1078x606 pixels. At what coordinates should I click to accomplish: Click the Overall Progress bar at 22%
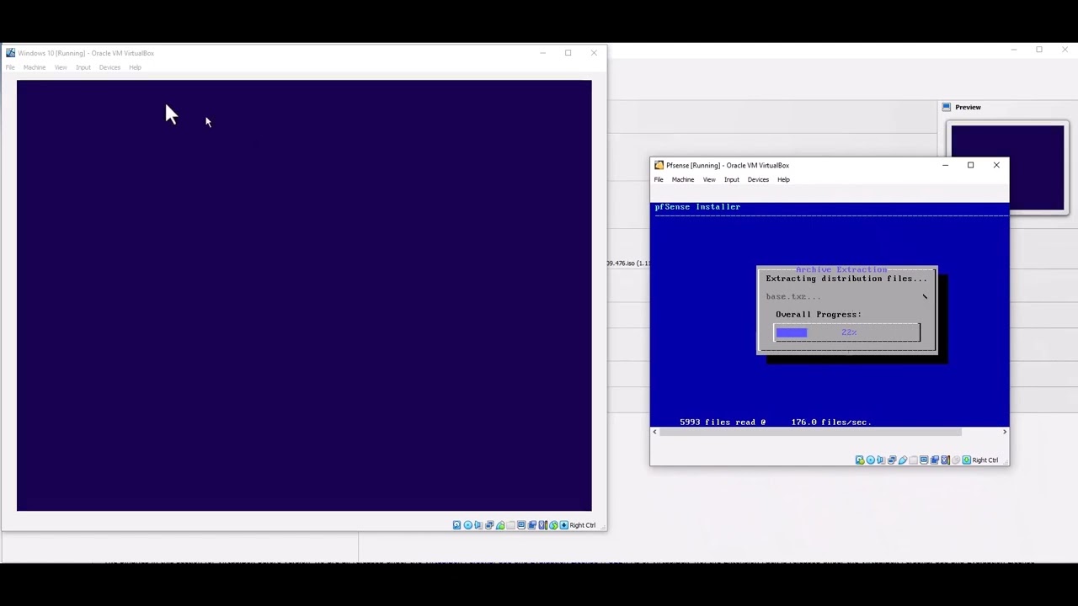pos(847,332)
